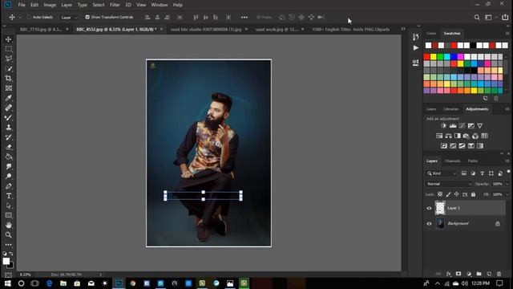Open the Opacity value dropdown
The image size is (513, 289).
[507, 184]
